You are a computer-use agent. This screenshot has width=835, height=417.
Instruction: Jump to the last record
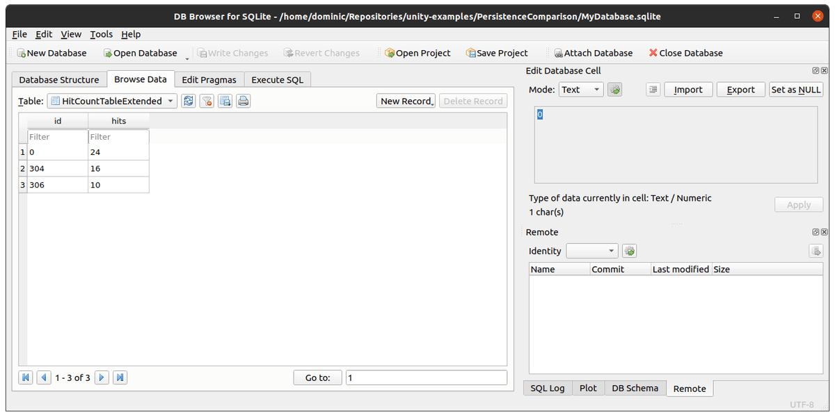[119, 377]
